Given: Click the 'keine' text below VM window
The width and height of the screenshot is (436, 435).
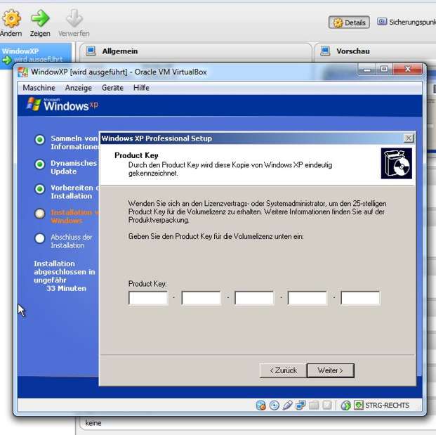Looking at the screenshot, I should pos(93,423).
